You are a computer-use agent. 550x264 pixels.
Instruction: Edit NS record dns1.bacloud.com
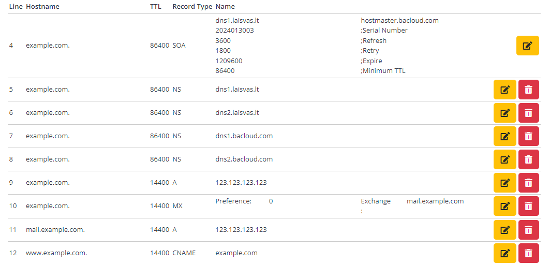coord(505,136)
